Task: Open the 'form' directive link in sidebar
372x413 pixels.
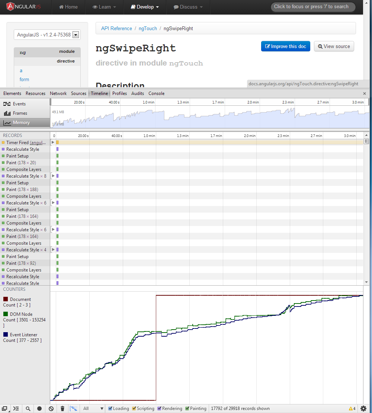Action: pyautogui.click(x=24, y=80)
